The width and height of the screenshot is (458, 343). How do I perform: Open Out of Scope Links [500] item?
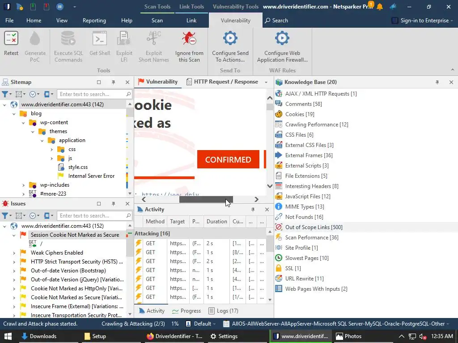tap(314, 227)
